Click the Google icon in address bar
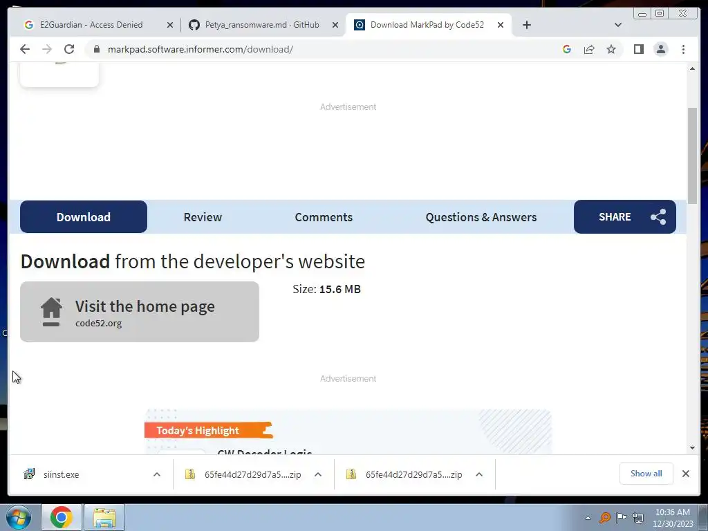Viewport: 708px width, 531px height. pyautogui.click(x=567, y=49)
